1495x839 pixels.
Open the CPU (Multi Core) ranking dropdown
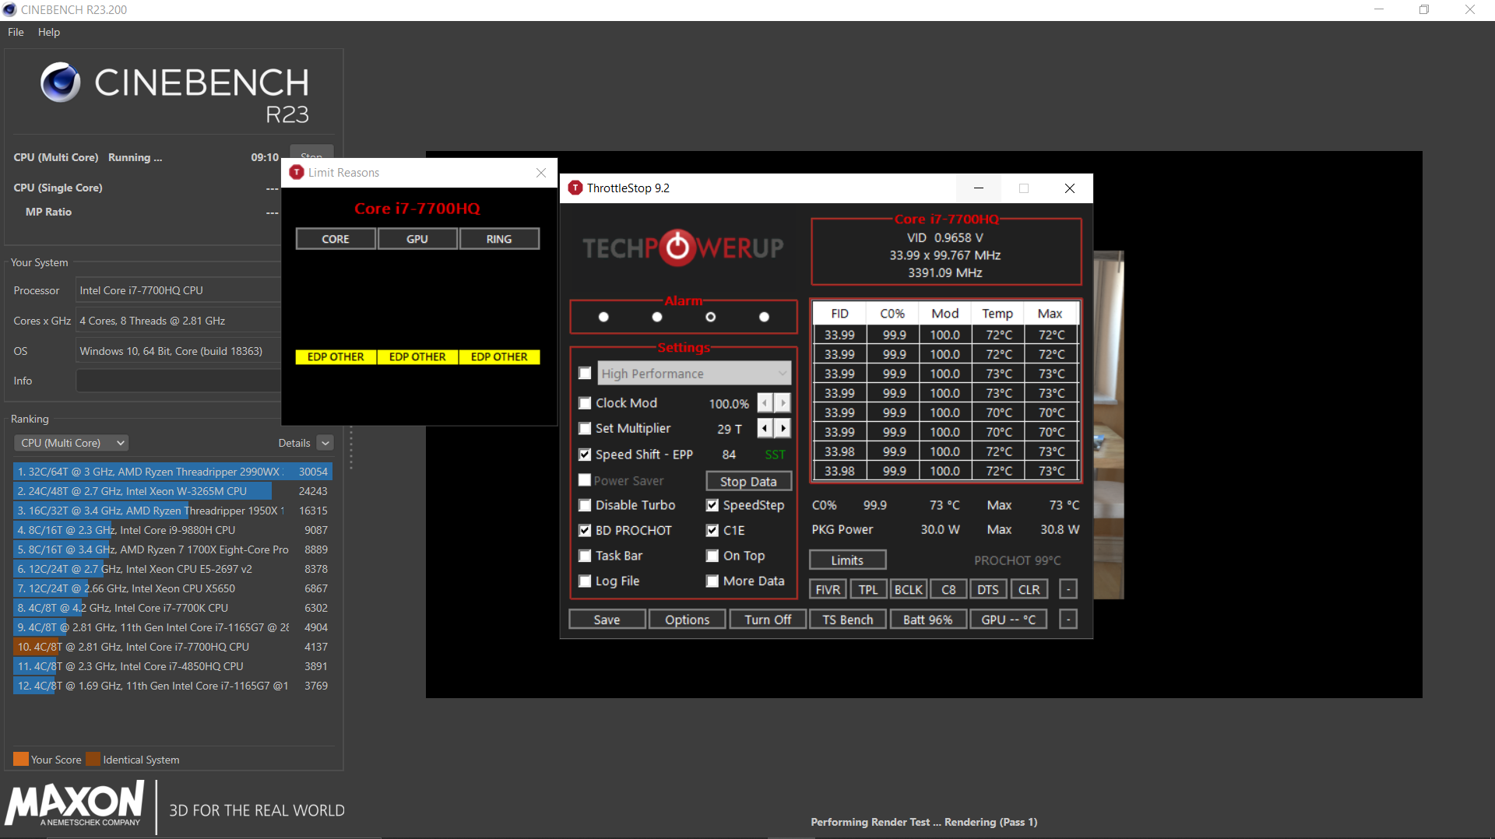click(72, 443)
